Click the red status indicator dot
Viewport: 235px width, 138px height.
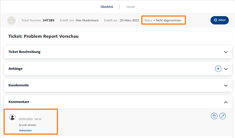point(154,20)
